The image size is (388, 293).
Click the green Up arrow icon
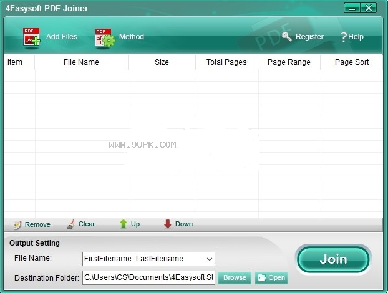pyautogui.click(x=124, y=224)
